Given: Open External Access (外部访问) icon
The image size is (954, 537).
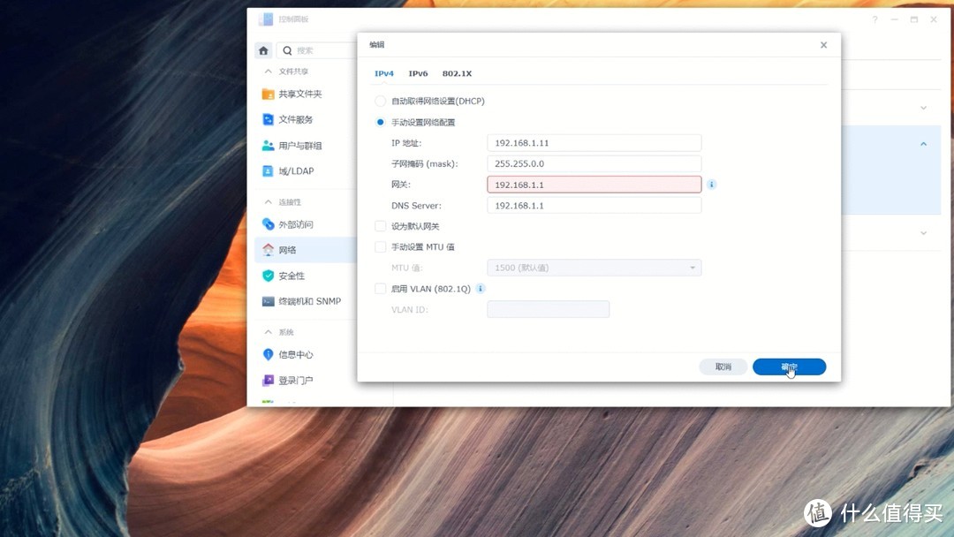Looking at the screenshot, I should pos(268,224).
